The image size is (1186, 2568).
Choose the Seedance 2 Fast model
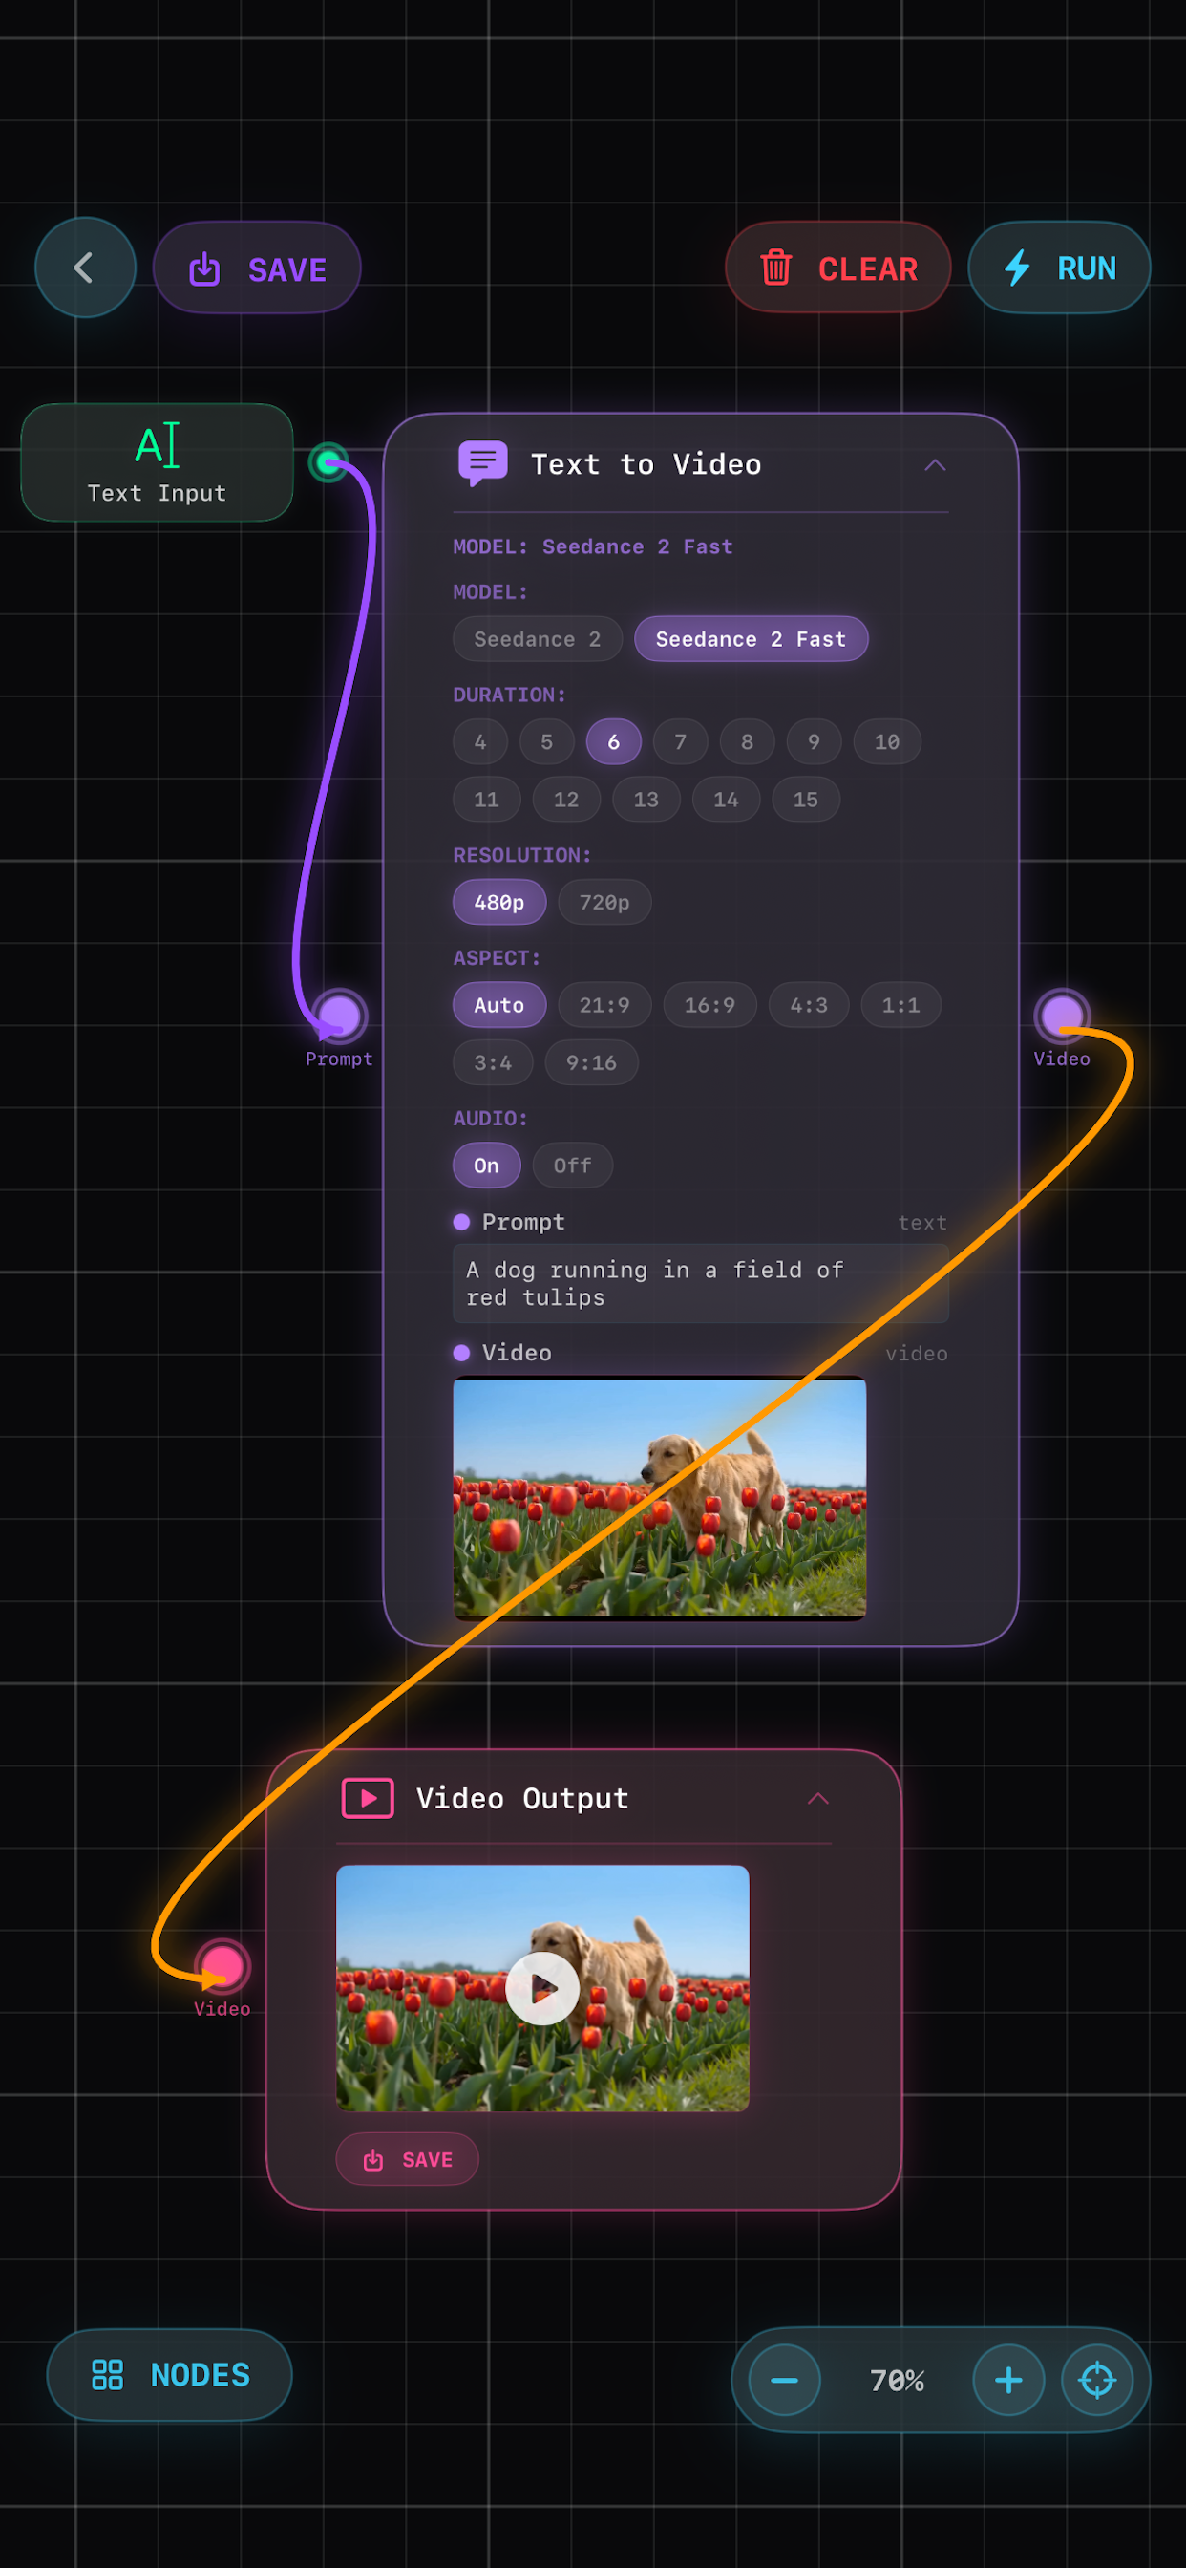pos(751,639)
